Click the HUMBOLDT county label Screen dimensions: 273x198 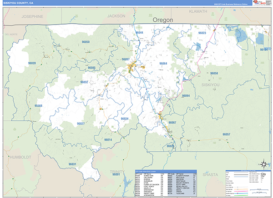click(x=20, y=157)
